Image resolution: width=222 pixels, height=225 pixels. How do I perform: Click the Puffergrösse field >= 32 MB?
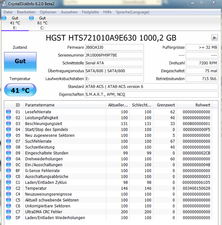coord(202,47)
